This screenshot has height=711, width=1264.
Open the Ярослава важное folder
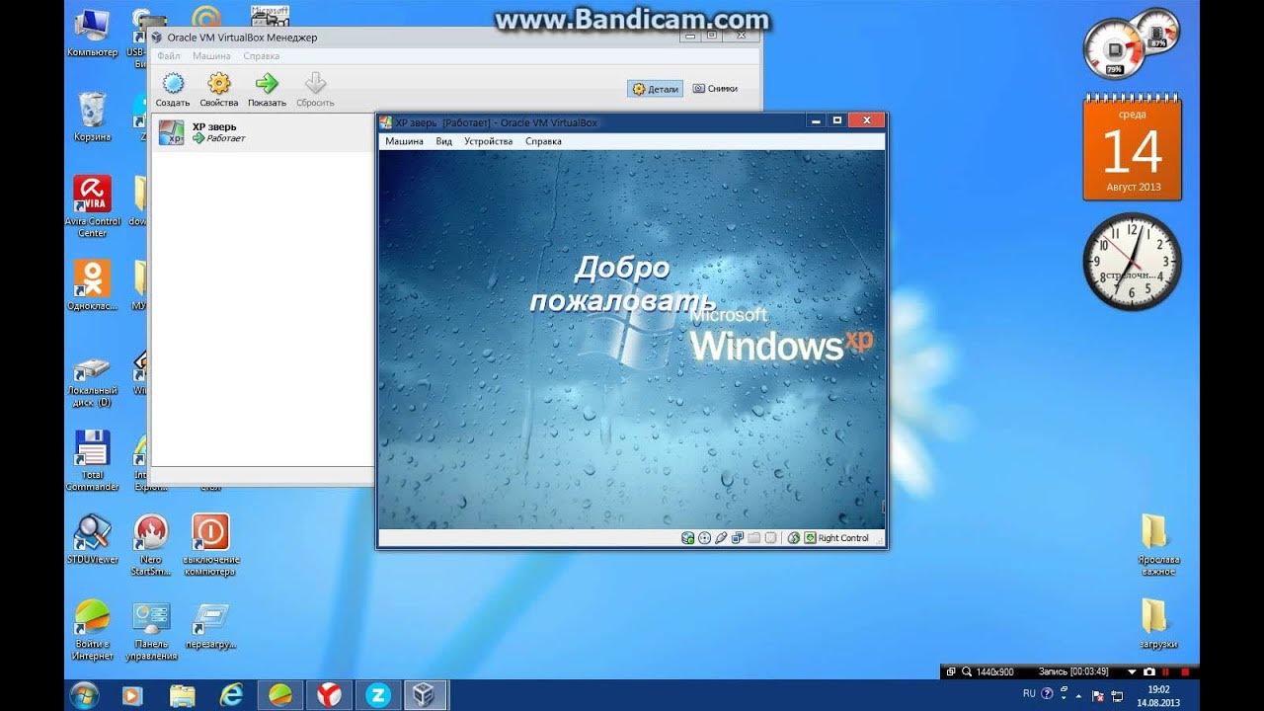1158,544
